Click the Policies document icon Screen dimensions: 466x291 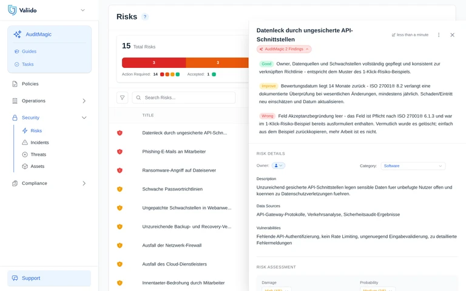pos(15,84)
